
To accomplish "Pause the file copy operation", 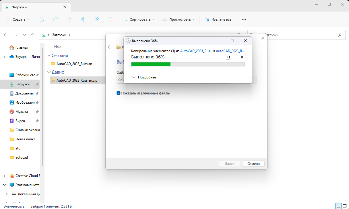I will pos(228,57).
